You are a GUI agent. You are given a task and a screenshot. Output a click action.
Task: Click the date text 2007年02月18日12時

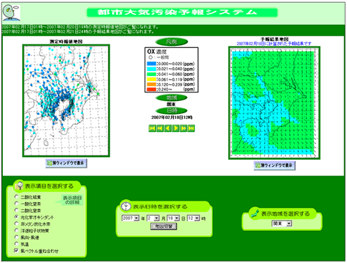172,118
